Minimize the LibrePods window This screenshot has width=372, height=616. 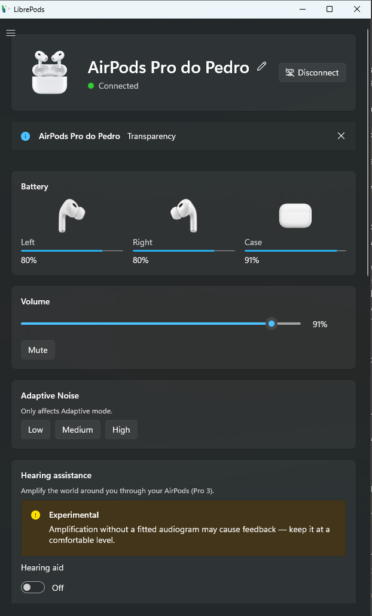pyautogui.click(x=303, y=9)
